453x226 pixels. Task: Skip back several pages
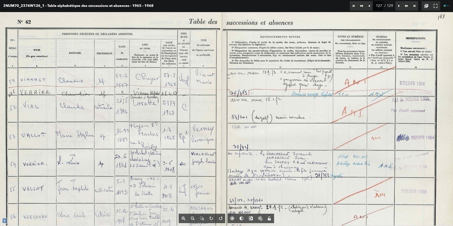[361, 6]
